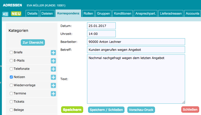
Task: Add a new Notizen entry with plus
Action: coord(53,77)
